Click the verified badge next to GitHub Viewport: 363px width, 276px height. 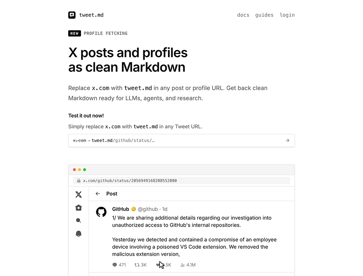click(134, 209)
